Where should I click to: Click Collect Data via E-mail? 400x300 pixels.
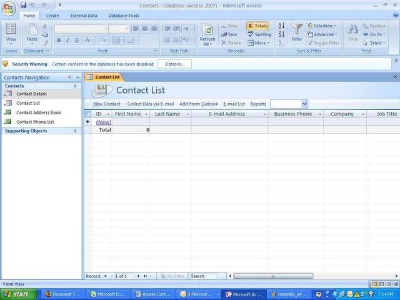(151, 104)
